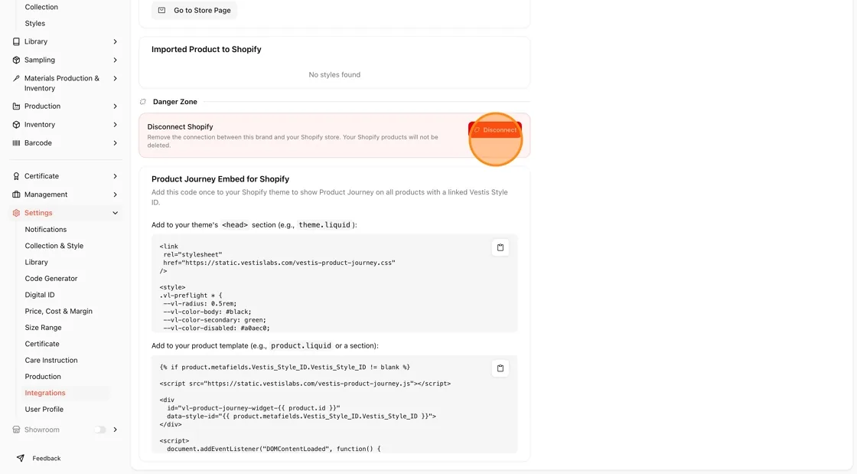Expand the Showroom menu chevron

tap(116, 430)
